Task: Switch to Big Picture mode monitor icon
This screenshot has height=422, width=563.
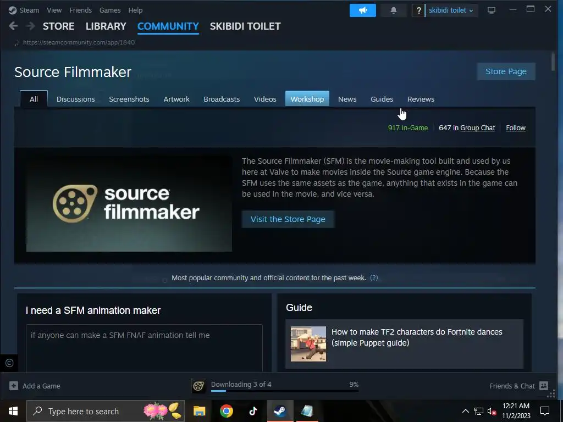Action: pos(491,10)
